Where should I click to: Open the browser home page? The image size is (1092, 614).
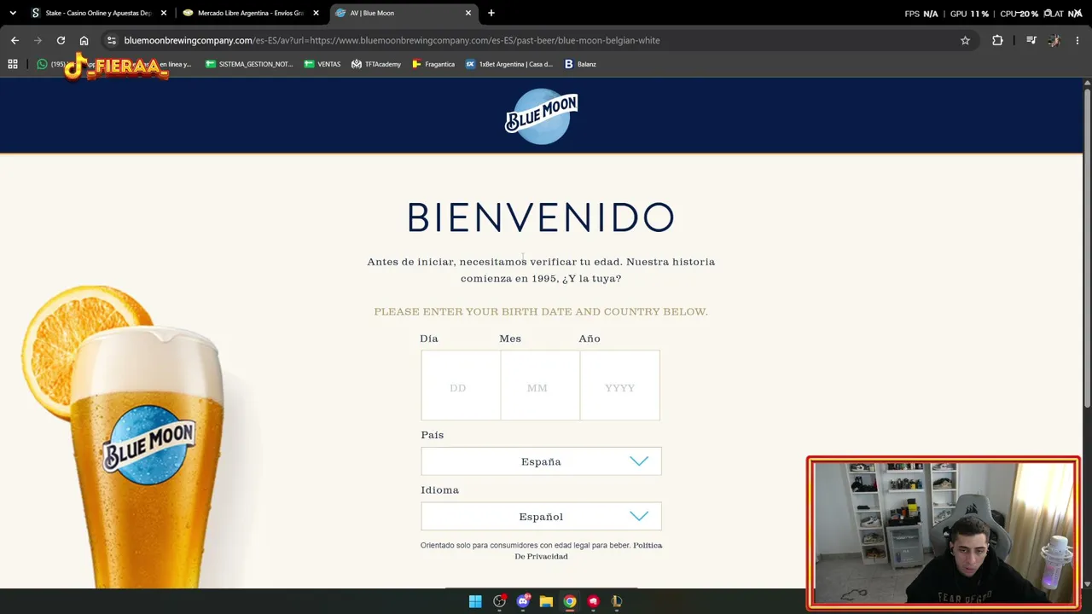(84, 40)
